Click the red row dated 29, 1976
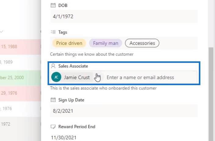 point(20,93)
